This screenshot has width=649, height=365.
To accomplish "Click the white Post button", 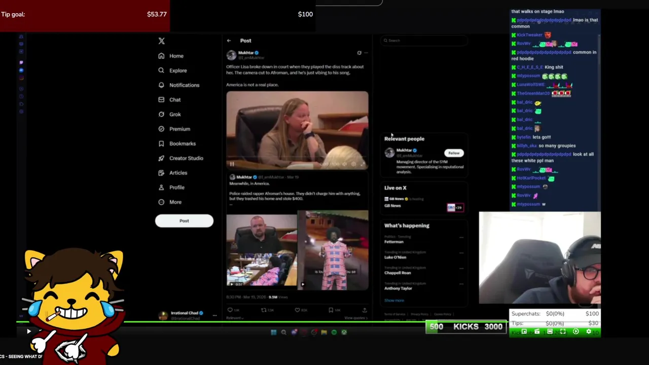I will click(x=184, y=221).
